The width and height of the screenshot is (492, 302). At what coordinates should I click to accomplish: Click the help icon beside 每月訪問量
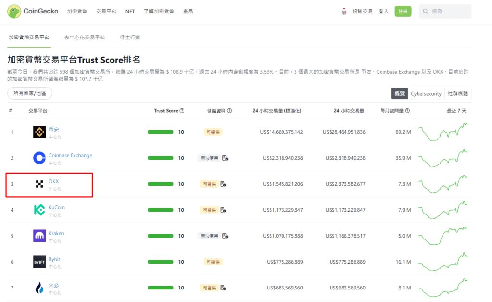[x=407, y=111]
